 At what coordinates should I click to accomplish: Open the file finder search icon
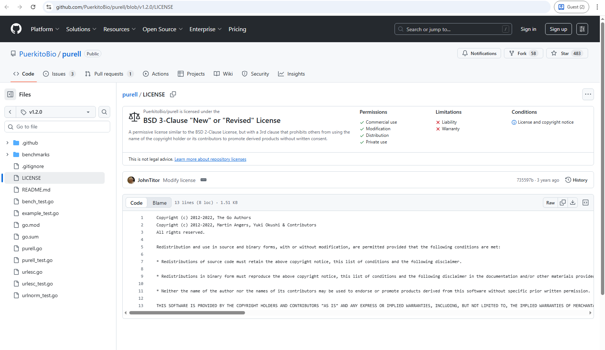point(104,112)
